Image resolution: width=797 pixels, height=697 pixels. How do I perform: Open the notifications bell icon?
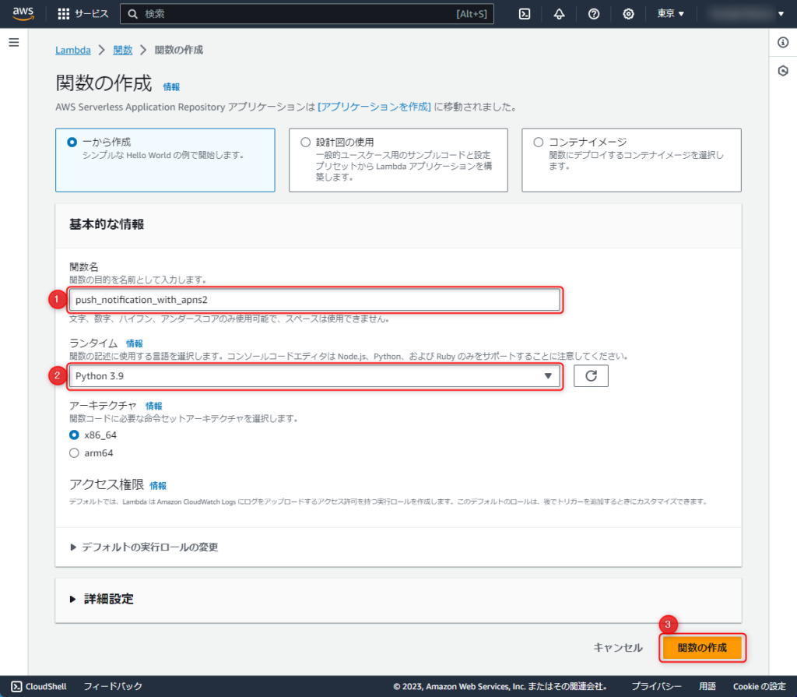pos(559,14)
